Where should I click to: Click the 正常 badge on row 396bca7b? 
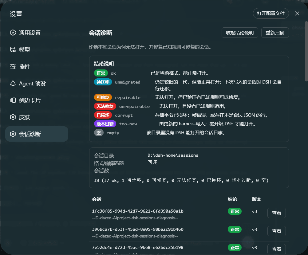[x=235, y=229]
